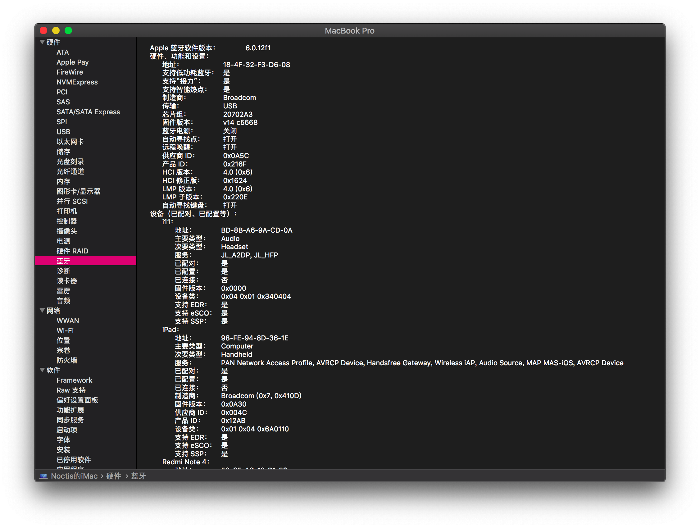Viewport: 700px width, 528px height.
Task: Click 硬件 segment in path bar
Action: (114, 476)
